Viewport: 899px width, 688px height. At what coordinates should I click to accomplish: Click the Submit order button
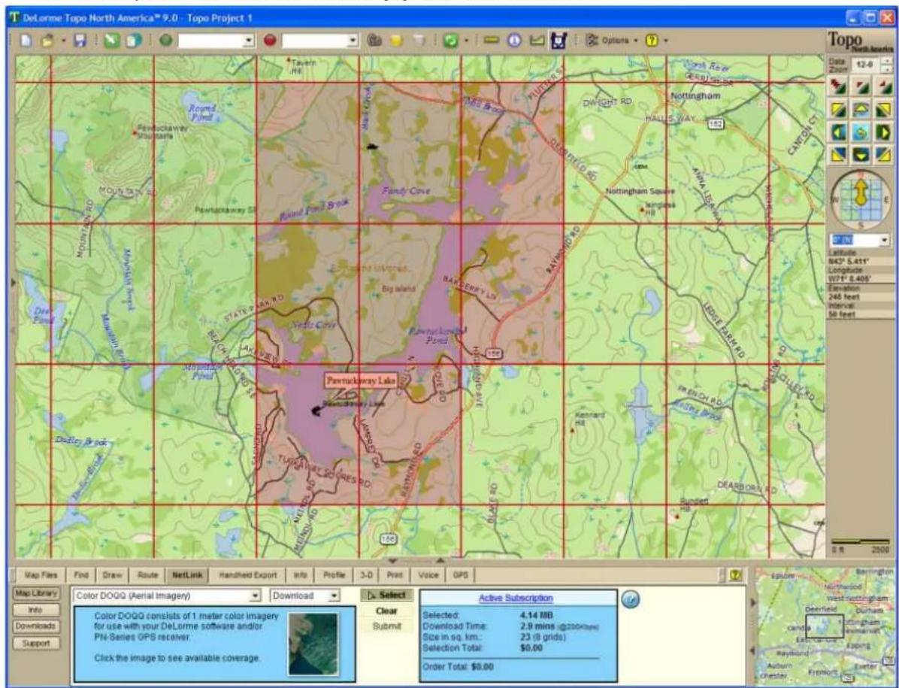click(x=386, y=626)
